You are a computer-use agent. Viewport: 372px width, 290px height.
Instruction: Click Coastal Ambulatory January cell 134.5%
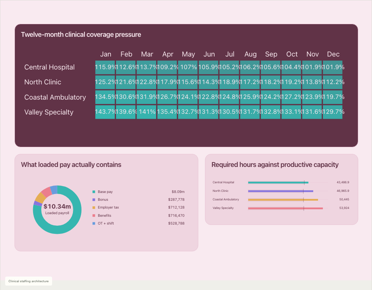pos(105,97)
